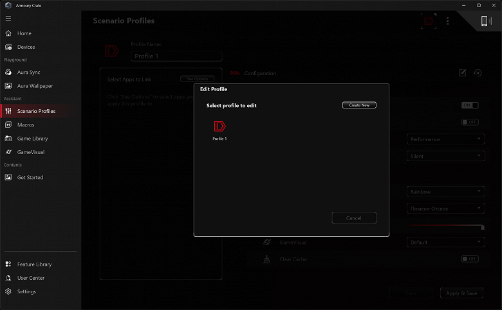Click the Profile 1 label in dialog
502x310 pixels.
point(219,139)
